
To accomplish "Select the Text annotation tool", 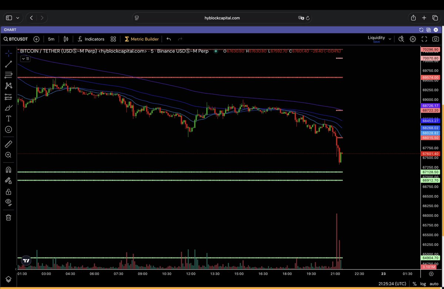I will tap(9, 119).
